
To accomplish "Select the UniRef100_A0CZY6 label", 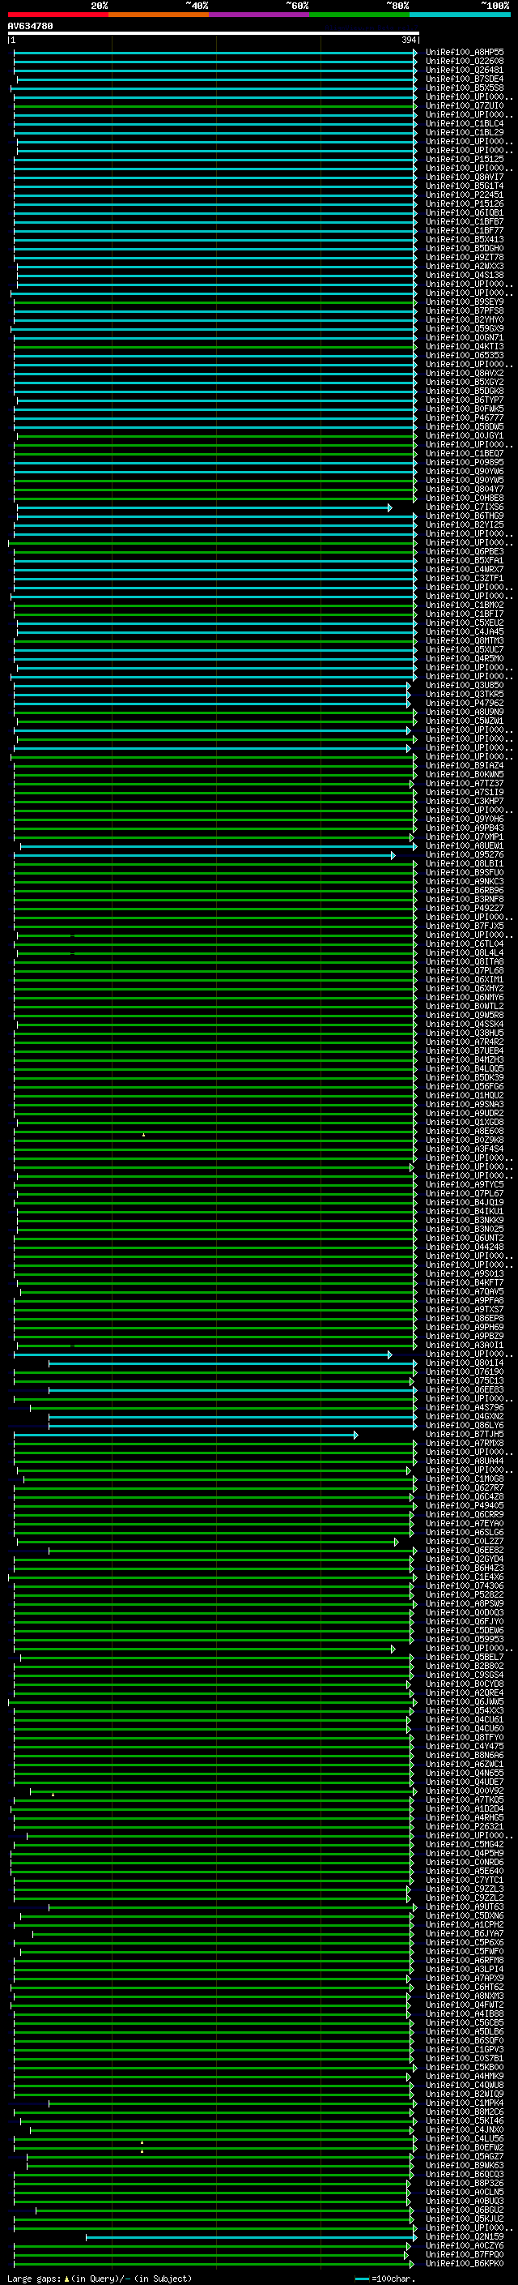I will [464, 2245].
